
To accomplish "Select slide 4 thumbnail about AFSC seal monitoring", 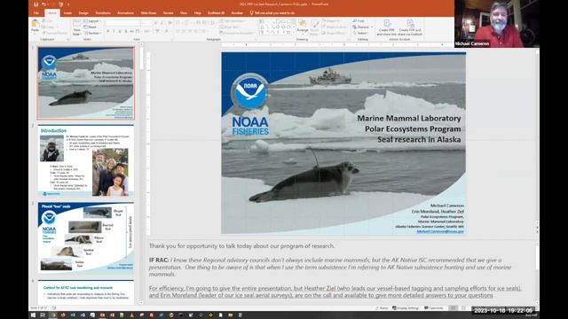I will tap(86, 292).
